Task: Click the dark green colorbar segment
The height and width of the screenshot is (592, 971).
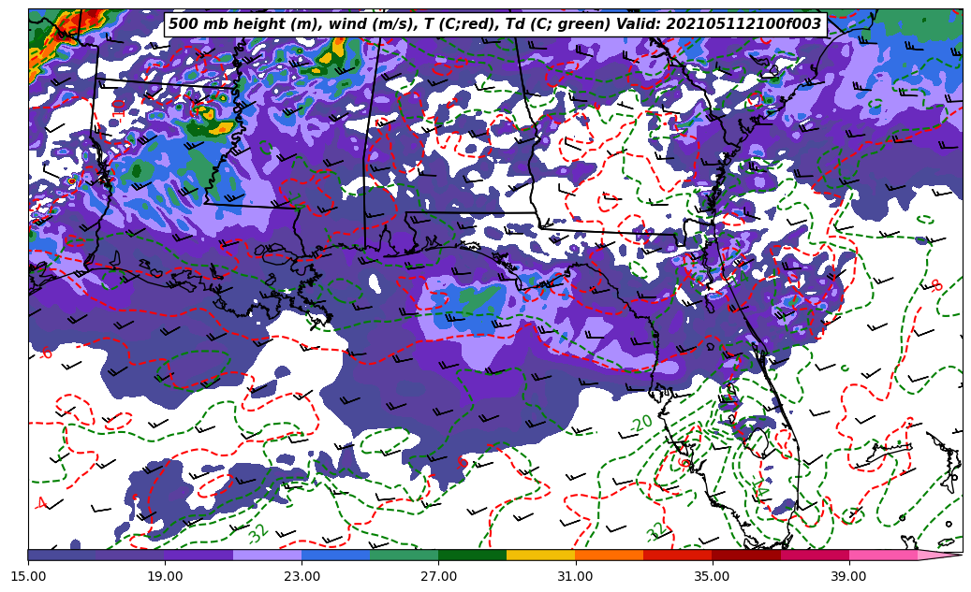Action: 472,555
